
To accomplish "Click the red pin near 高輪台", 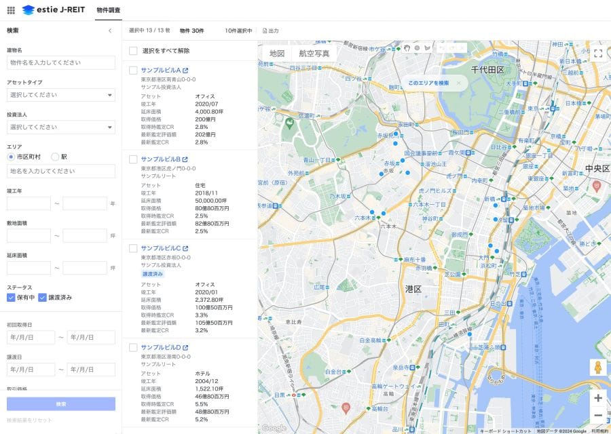I will click(x=346, y=408).
